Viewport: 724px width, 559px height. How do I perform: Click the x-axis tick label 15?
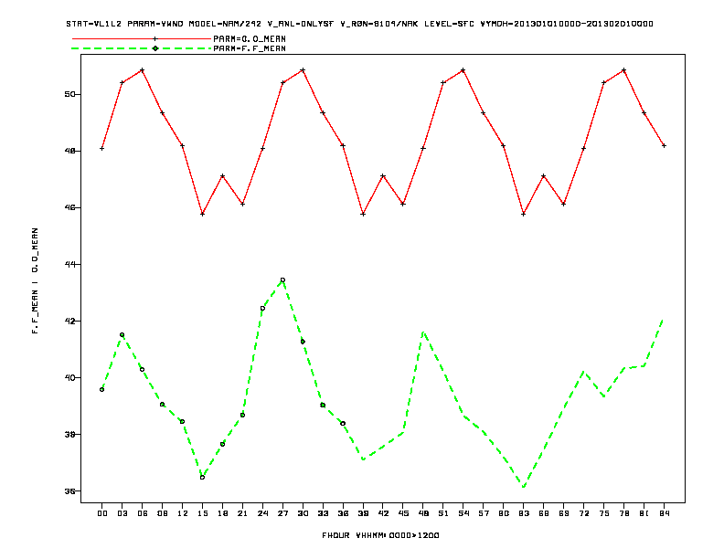[x=202, y=513]
